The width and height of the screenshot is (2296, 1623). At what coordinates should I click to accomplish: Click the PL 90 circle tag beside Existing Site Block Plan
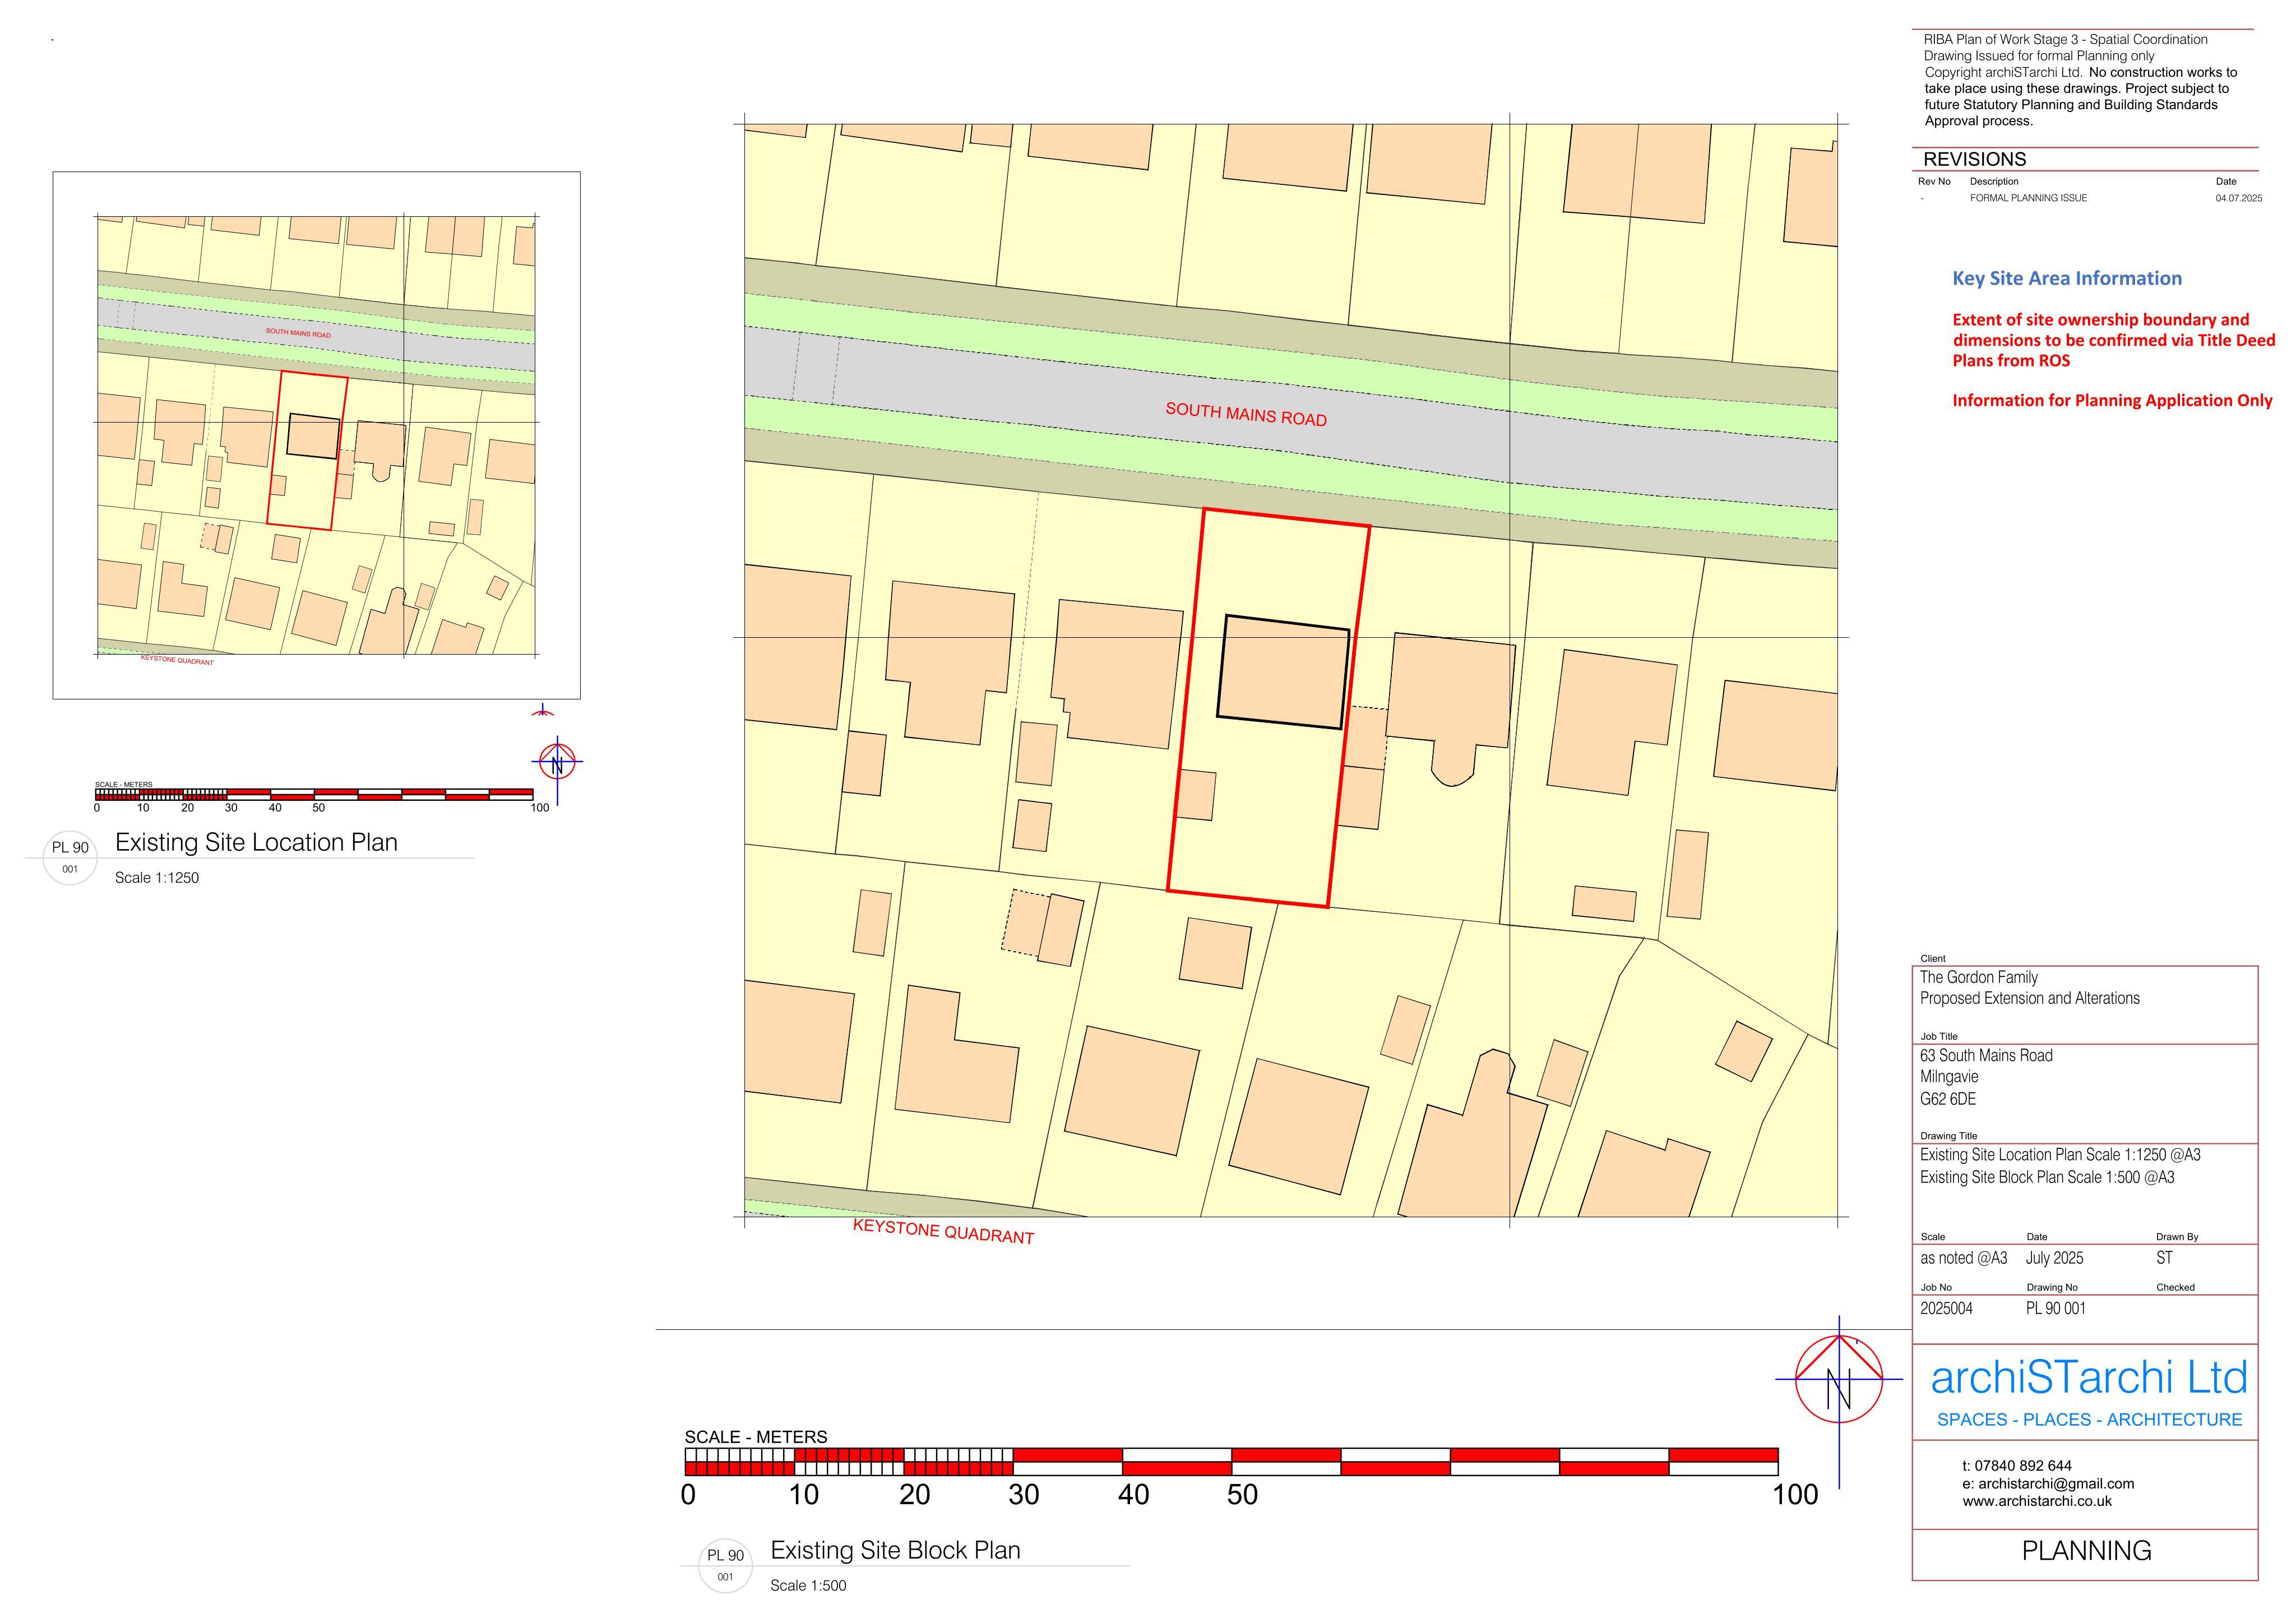(x=725, y=1566)
